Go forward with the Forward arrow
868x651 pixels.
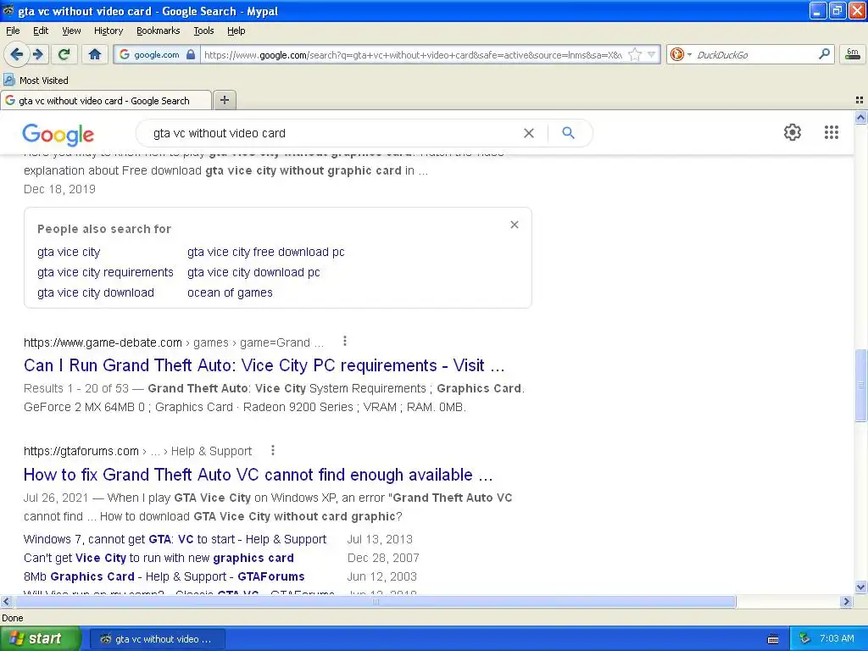pyautogui.click(x=38, y=54)
